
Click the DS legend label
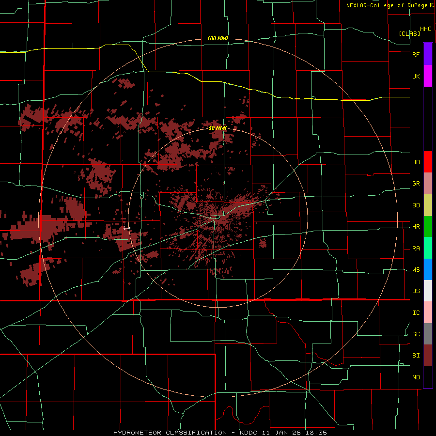tap(416, 291)
